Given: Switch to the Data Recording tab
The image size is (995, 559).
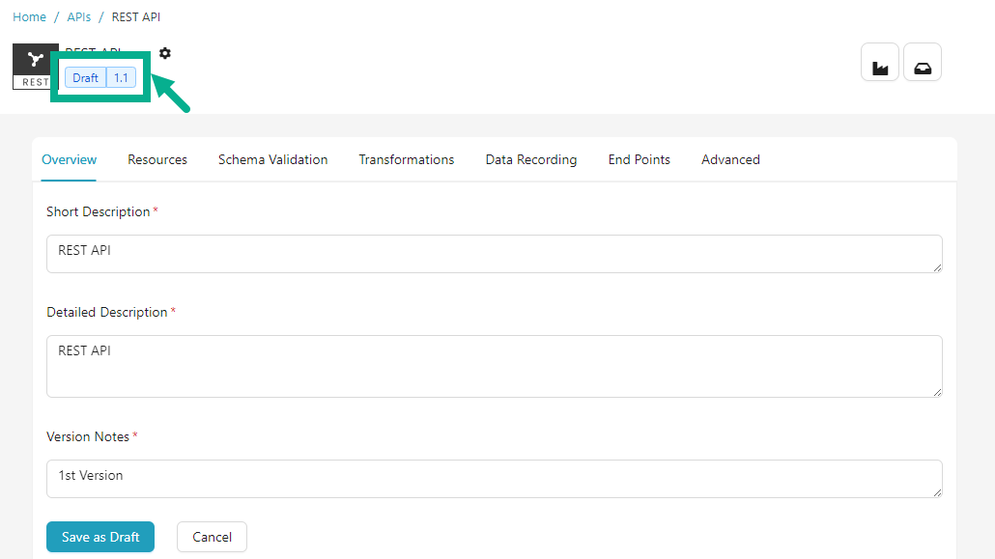Looking at the screenshot, I should [x=531, y=160].
